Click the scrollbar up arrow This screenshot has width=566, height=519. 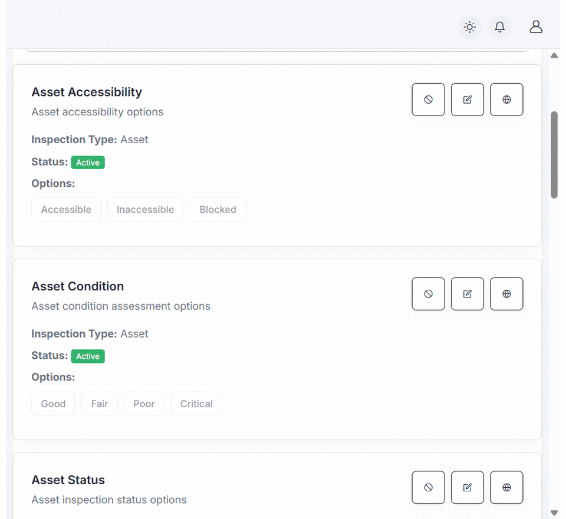click(554, 55)
